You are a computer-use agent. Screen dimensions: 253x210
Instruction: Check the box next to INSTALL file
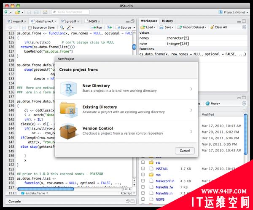coord(143,168)
